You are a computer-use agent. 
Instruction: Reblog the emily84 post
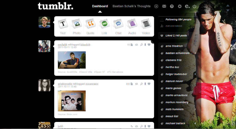point(137,45)
